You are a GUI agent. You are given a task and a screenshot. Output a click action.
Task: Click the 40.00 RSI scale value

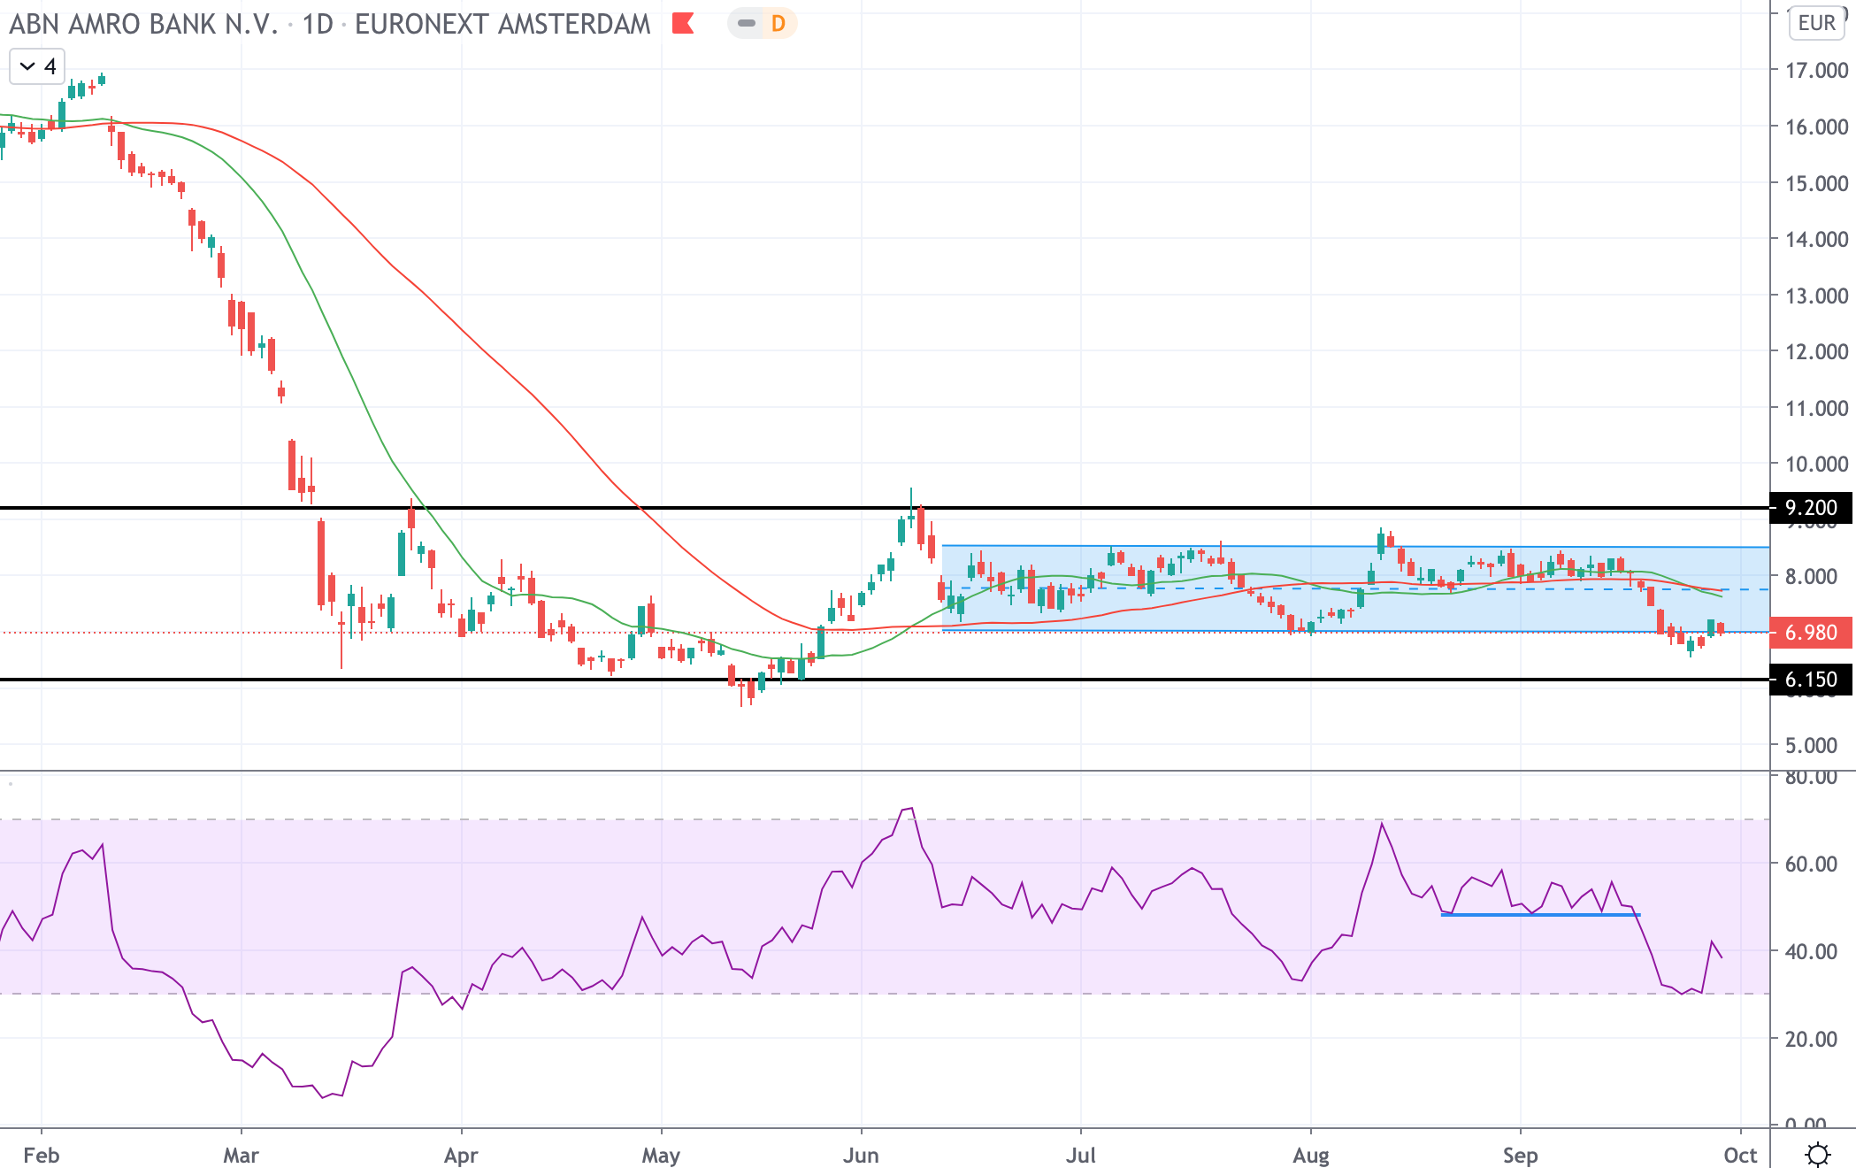(1811, 951)
